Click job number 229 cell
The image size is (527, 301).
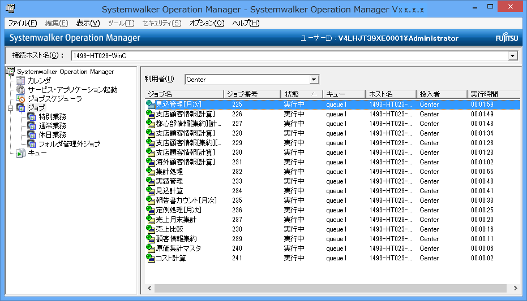pyautogui.click(x=237, y=143)
